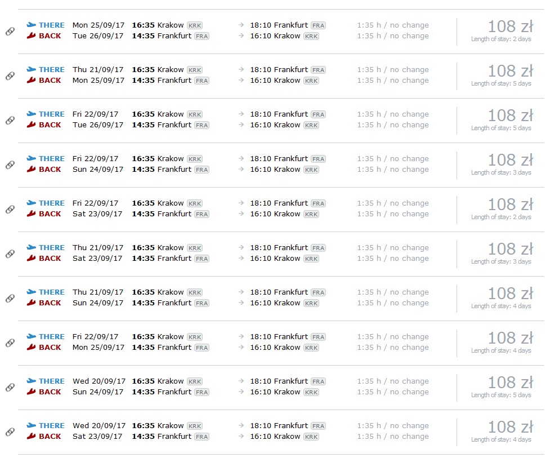This screenshot has width=546, height=458.
Task: Select 108 zł price of Thu 21/09–Mon 25/09 trip
Action: point(511,71)
